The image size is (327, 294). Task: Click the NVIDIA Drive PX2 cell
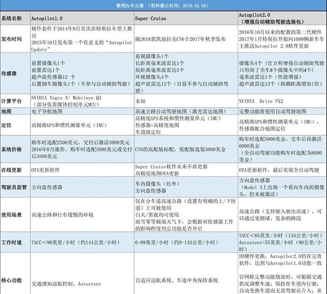[x=261, y=101]
